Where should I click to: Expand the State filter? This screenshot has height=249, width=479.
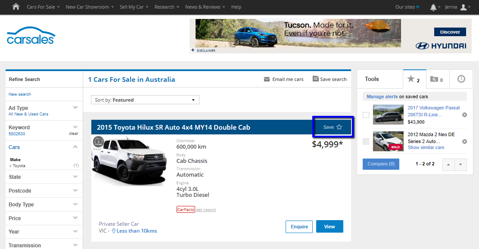pos(75,177)
